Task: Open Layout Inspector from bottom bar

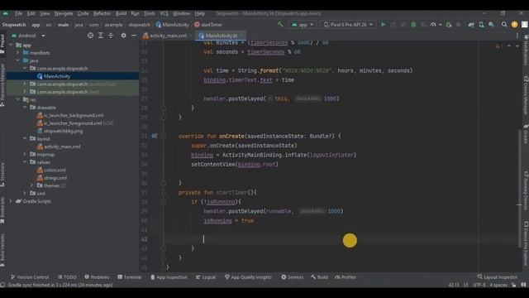Action: pos(497,277)
